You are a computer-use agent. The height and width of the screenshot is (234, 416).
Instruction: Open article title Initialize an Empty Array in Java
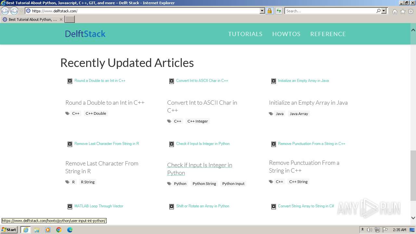[308, 103]
